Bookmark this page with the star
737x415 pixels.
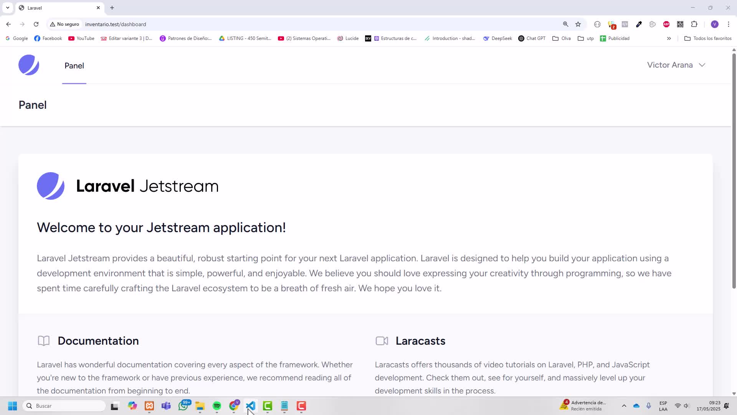pos(578,24)
